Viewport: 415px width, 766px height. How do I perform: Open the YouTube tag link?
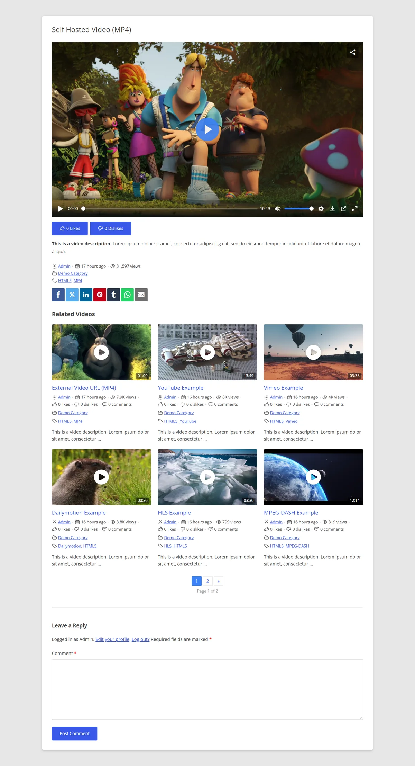[x=188, y=421]
